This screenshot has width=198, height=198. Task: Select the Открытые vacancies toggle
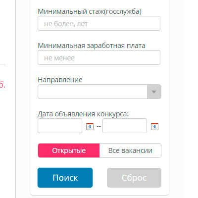coord(69,150)
